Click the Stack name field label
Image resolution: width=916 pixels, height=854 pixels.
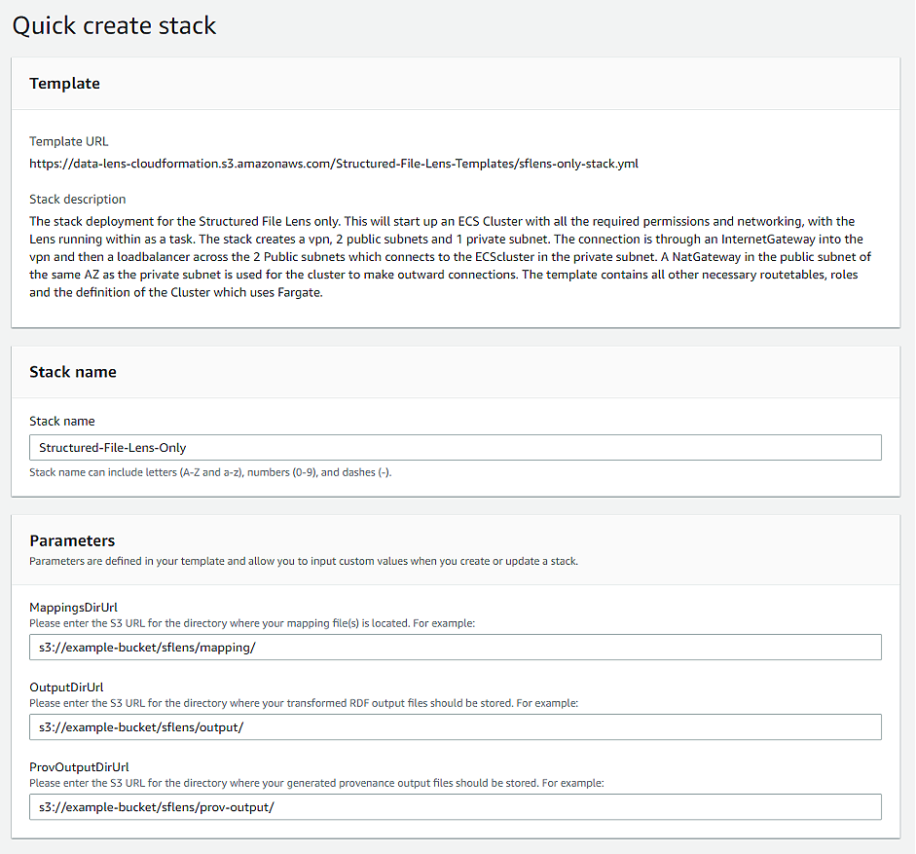click(62, 421)
